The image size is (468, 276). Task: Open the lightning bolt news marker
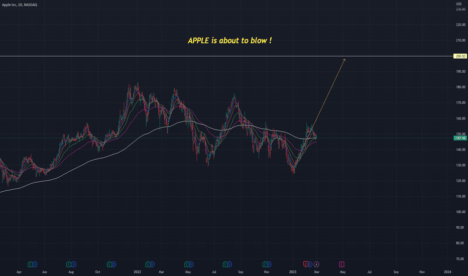[316, 264]
